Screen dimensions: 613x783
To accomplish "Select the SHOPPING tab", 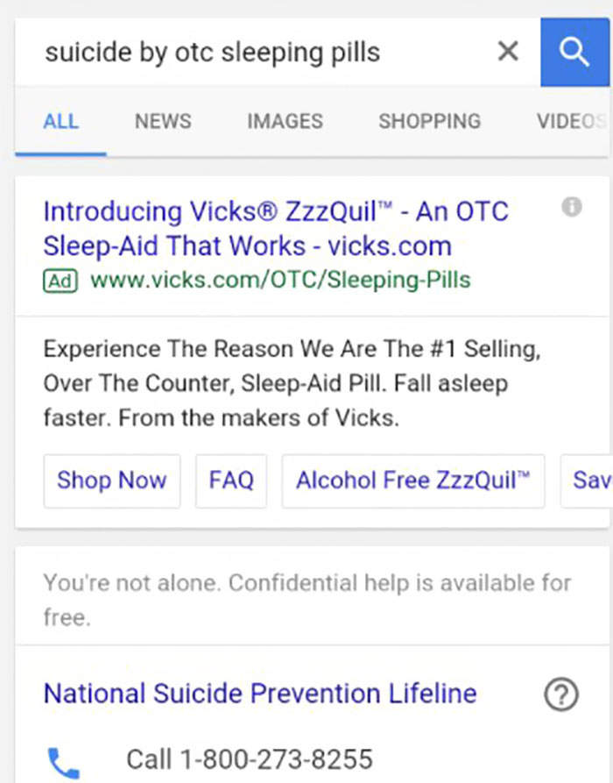I will (430, 121).
